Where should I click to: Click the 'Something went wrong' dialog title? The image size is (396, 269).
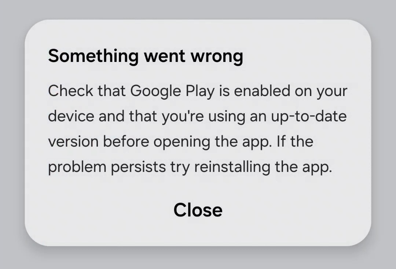pos(146,56)
